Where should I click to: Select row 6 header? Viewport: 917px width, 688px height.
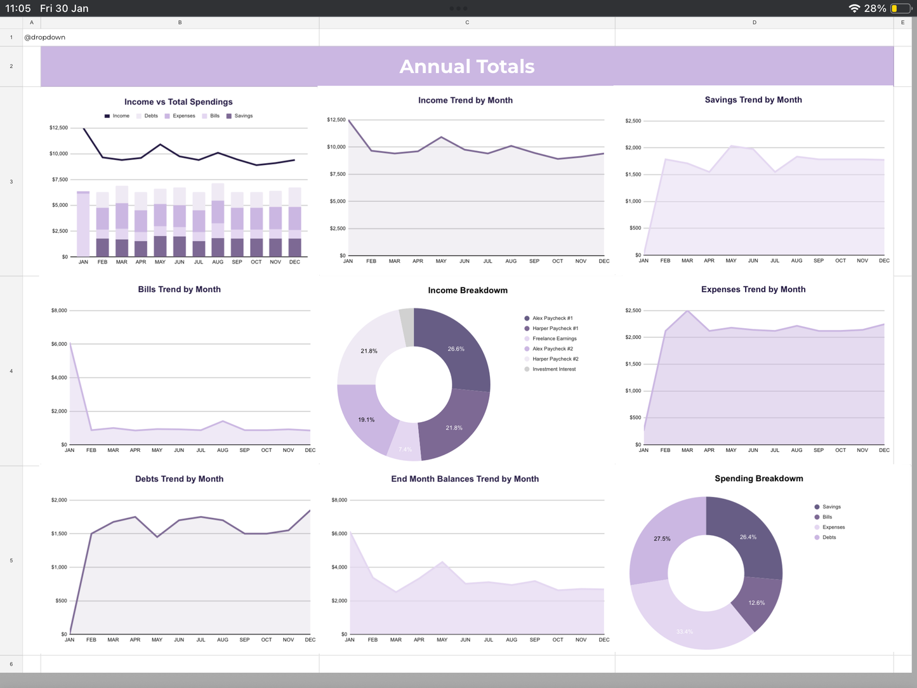11,664
